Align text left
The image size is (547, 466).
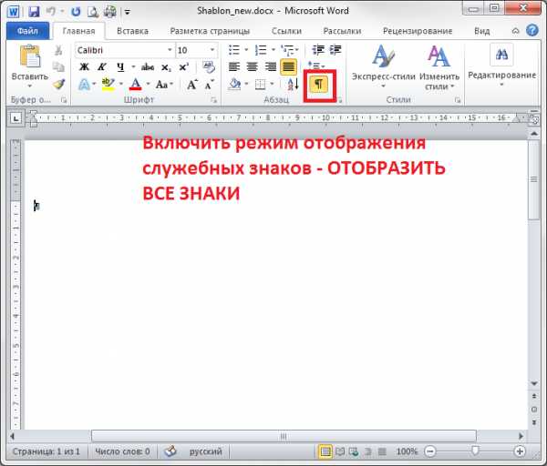[x=234, y=66]
